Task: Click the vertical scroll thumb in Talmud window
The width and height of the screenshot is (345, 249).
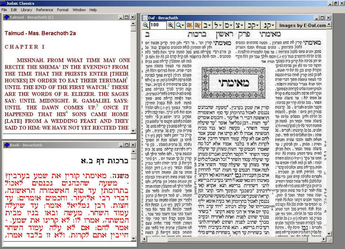Action: click(x=133, y=28)
